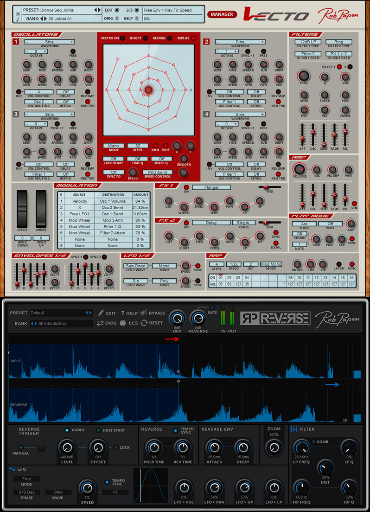The height and width of the screenshot is (512, 370).
Task: Click the FX 1 MIX slider in Vecto
Action: (269, 187)
